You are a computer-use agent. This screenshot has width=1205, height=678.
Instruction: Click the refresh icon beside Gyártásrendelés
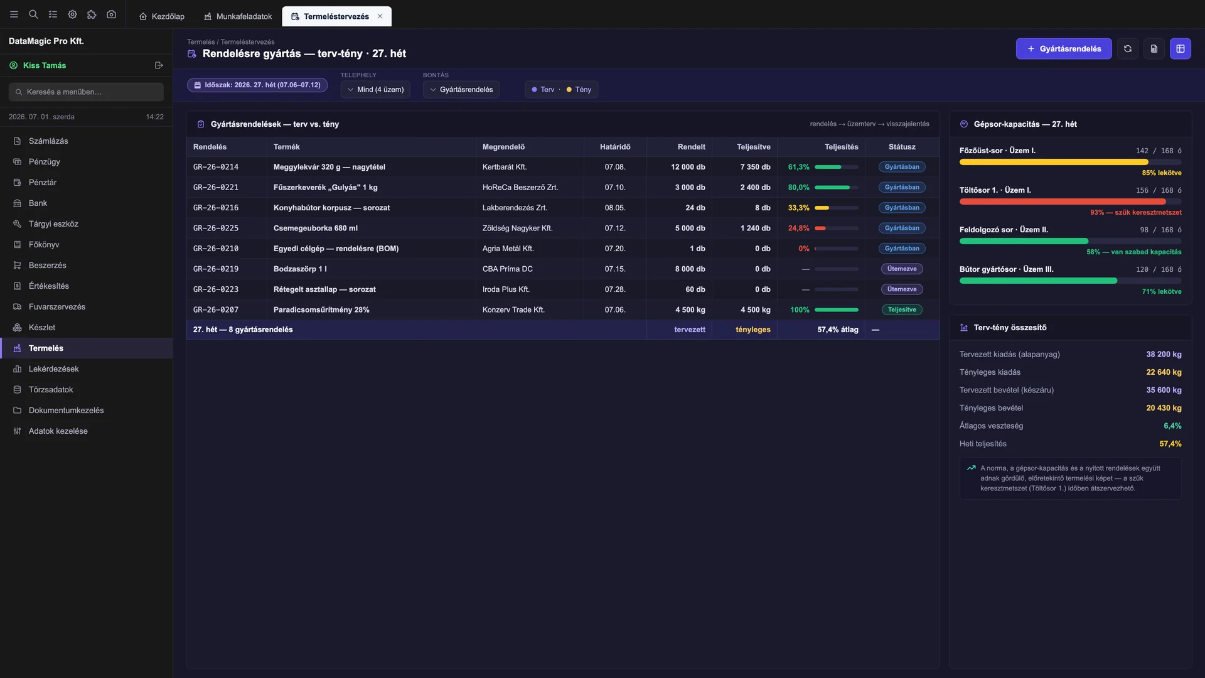1128,48
